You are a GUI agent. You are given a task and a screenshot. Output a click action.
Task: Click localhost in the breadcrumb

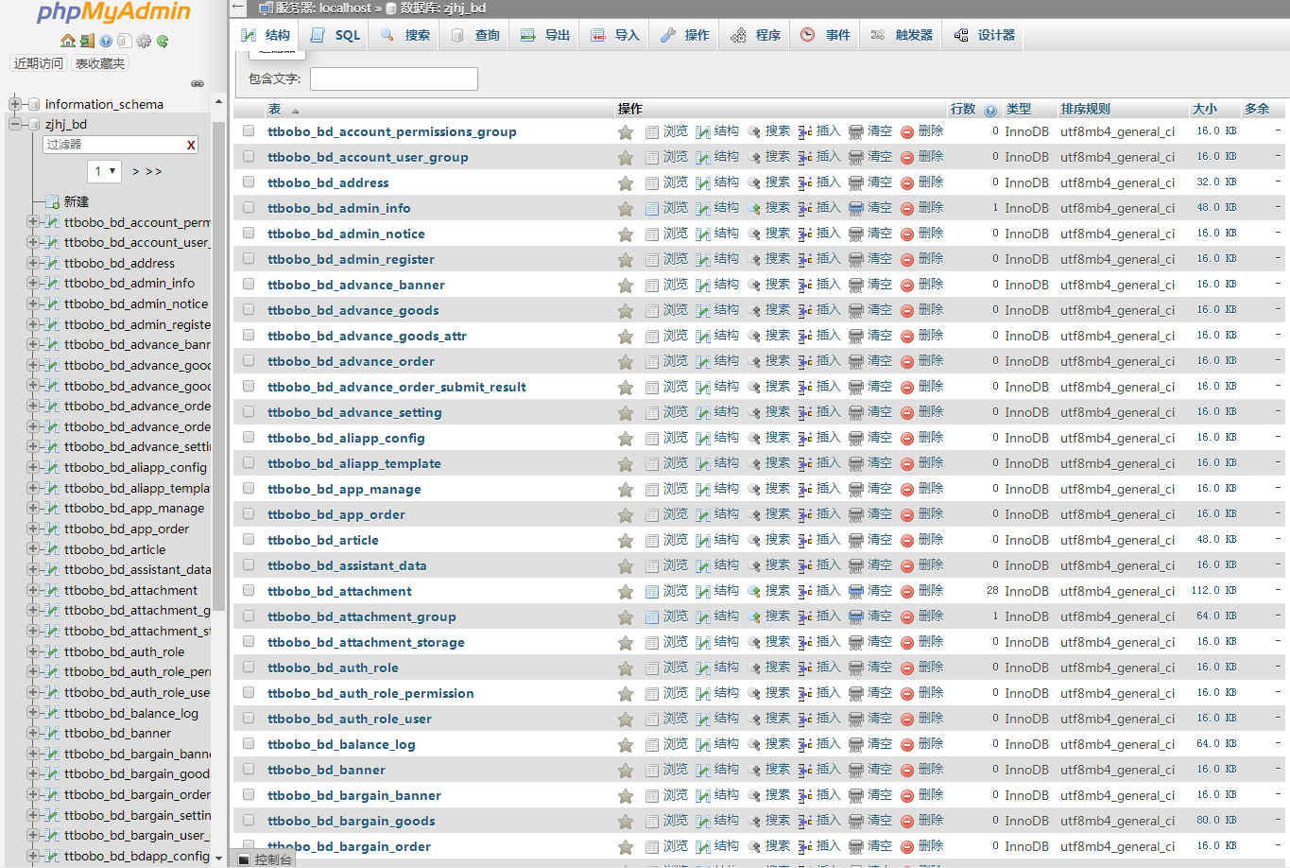pyautogui.click(x=346, y=8)
